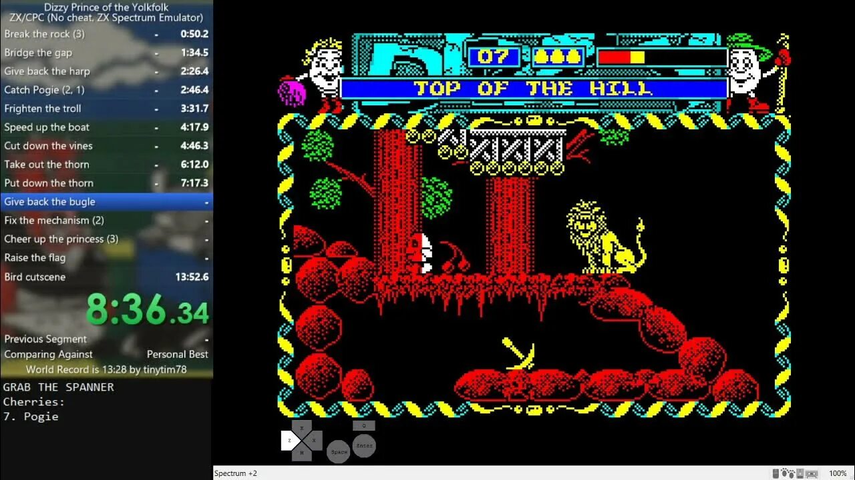
Task: Click the K key on input display
Action: click(302, 427)
